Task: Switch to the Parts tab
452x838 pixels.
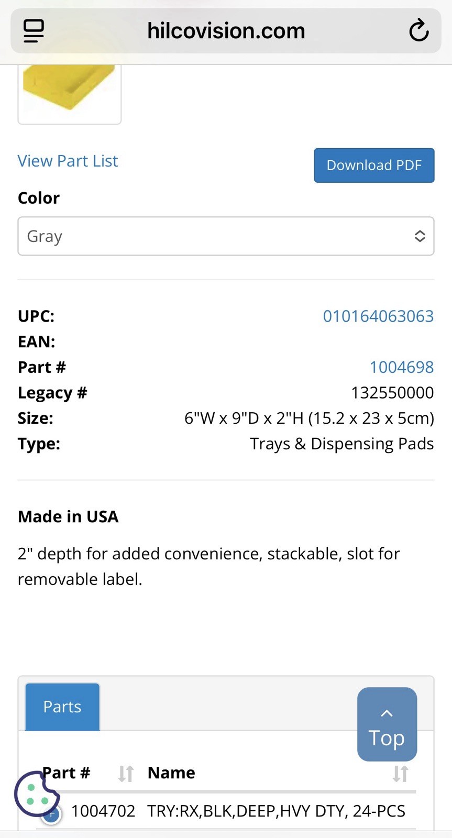Action: coord(62,707)
